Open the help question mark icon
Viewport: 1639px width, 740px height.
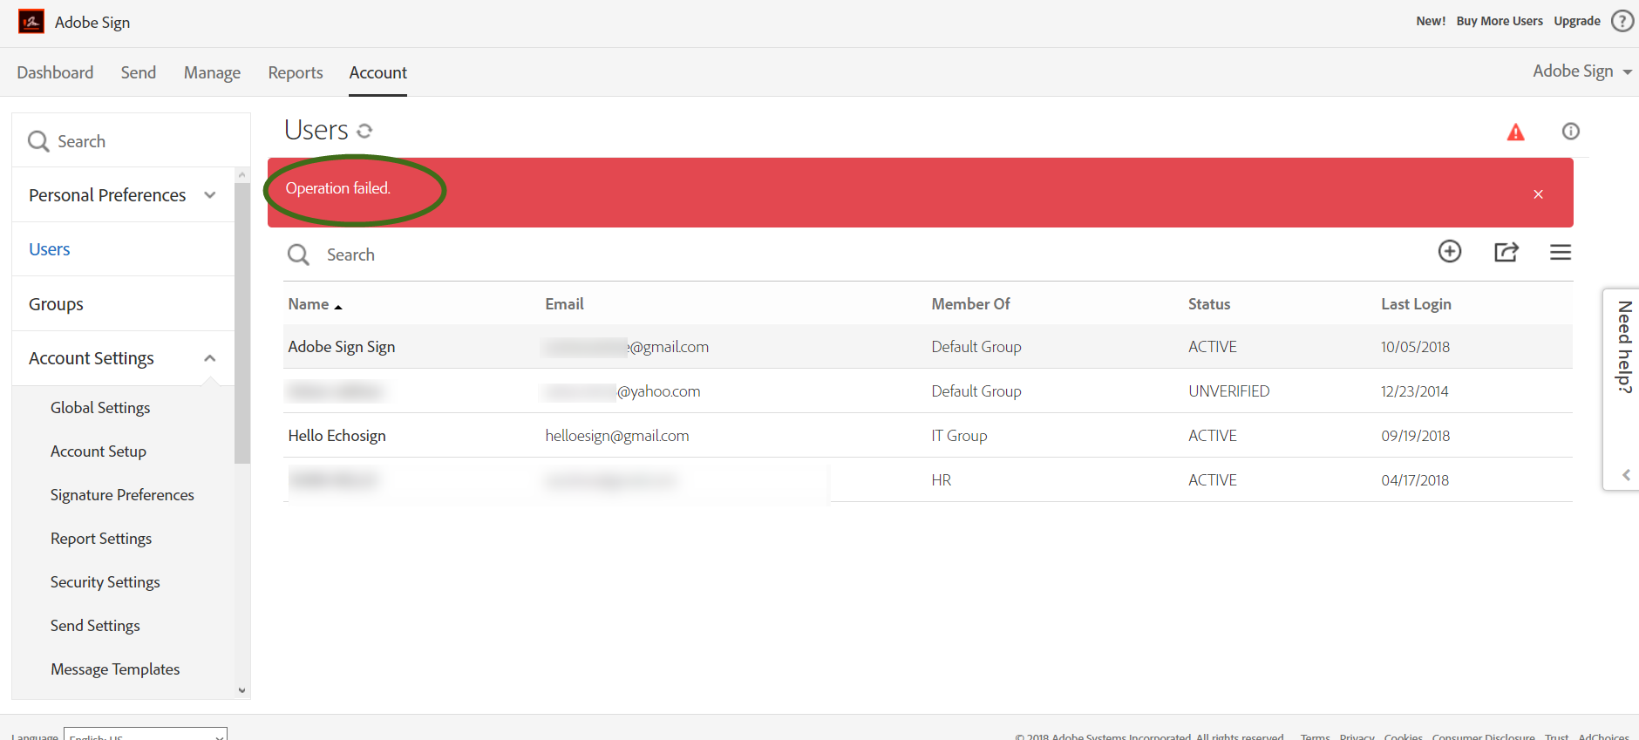click(x=1622, y=21)
